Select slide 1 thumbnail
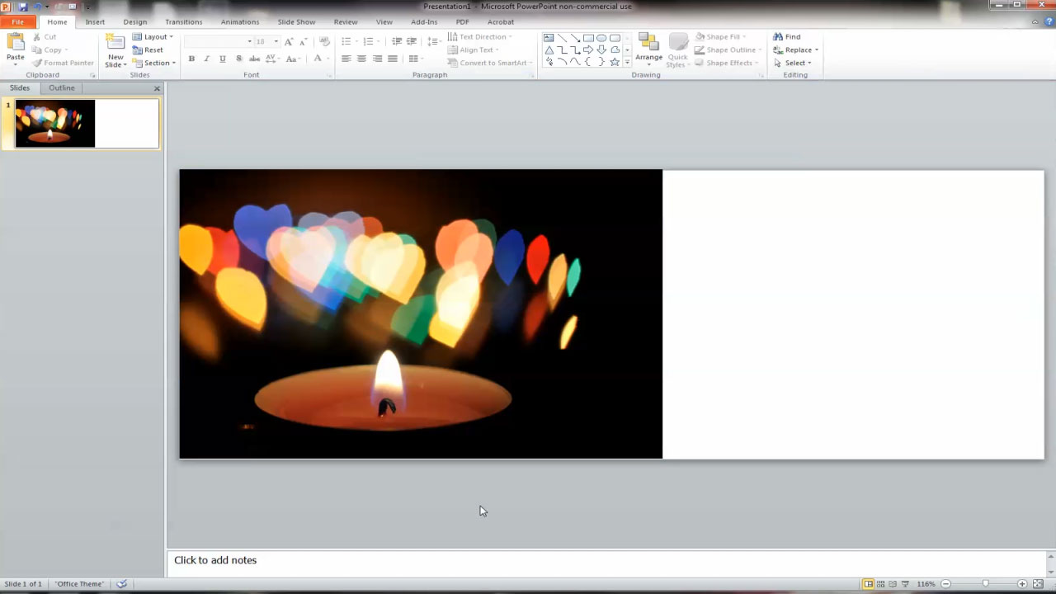1056x594 pixels. (87, 124)
